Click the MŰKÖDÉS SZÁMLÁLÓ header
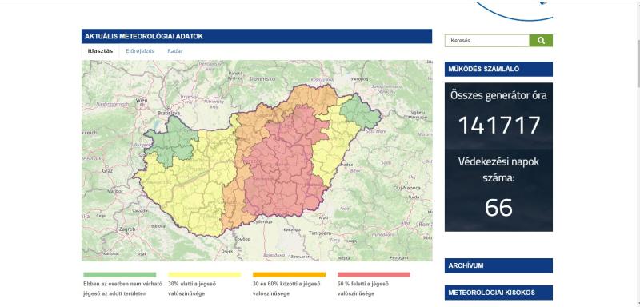This screenshot has height=307, width=640. tap(498, 69)
